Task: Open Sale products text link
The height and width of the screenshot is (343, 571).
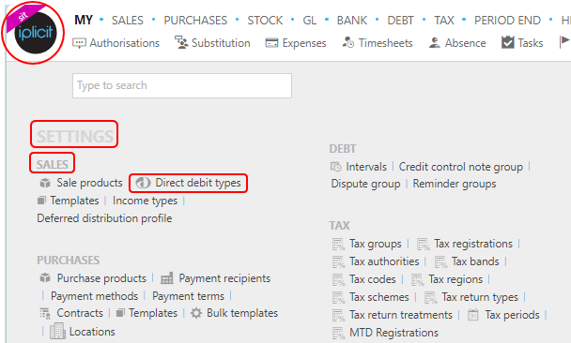Action: pos(89,183)
